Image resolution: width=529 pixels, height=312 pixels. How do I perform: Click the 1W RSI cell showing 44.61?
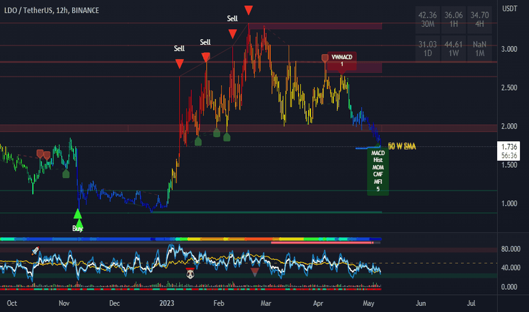[x=454, y=49]
